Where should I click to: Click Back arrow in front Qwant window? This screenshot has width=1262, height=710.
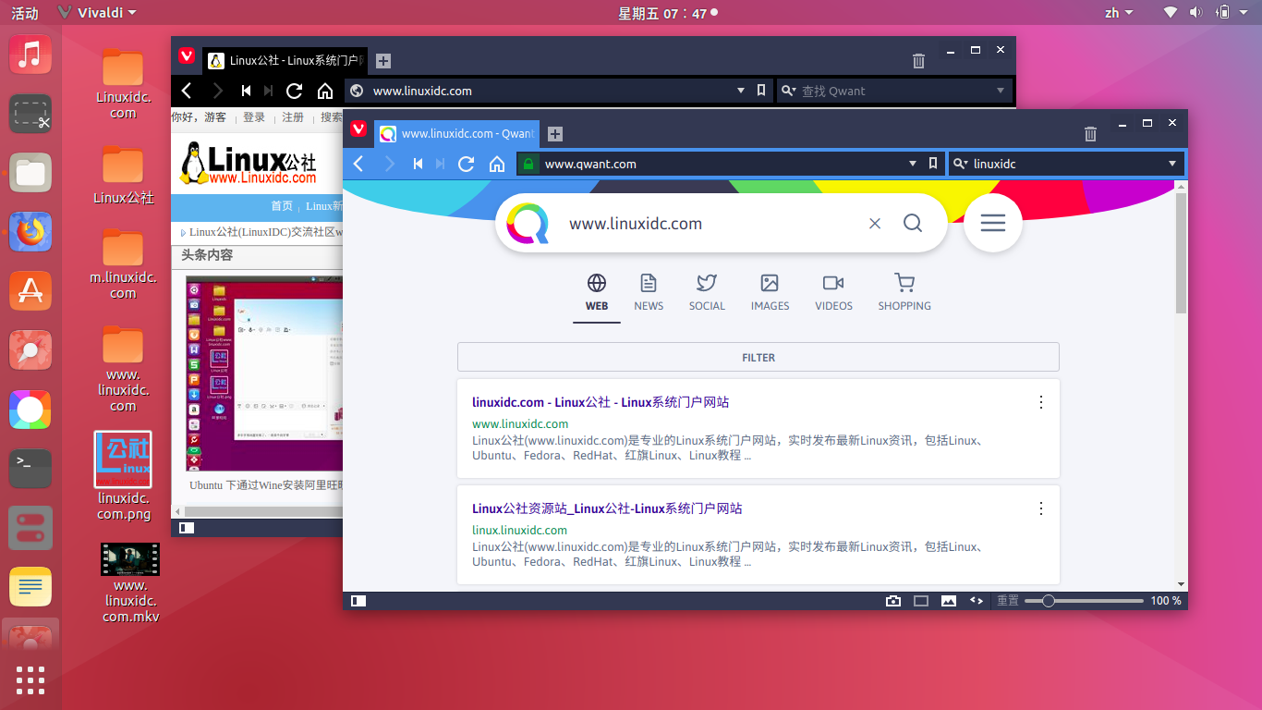click(x=358, y=164)
